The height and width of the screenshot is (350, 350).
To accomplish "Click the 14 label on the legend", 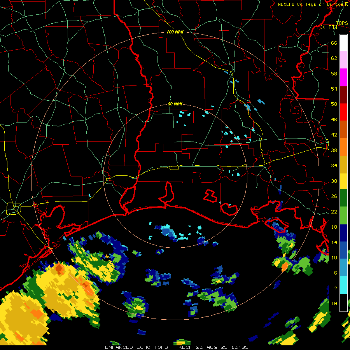I will tap(334, 242).
